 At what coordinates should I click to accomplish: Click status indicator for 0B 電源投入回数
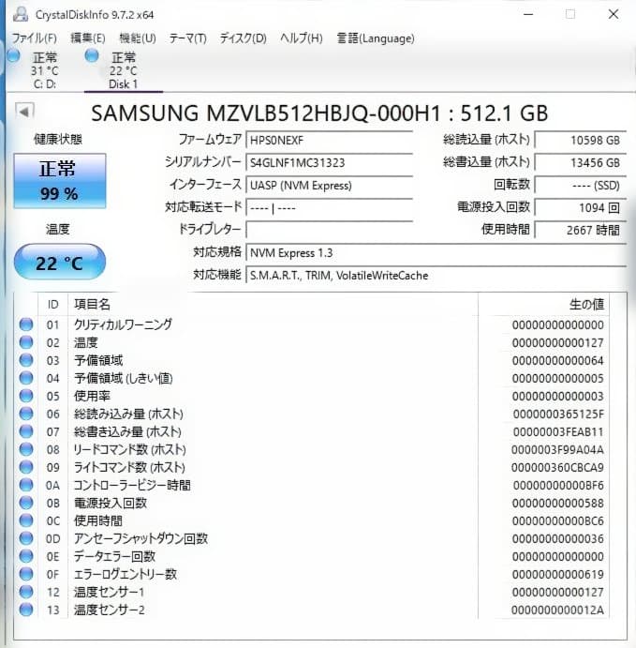(x=26, y=503)
